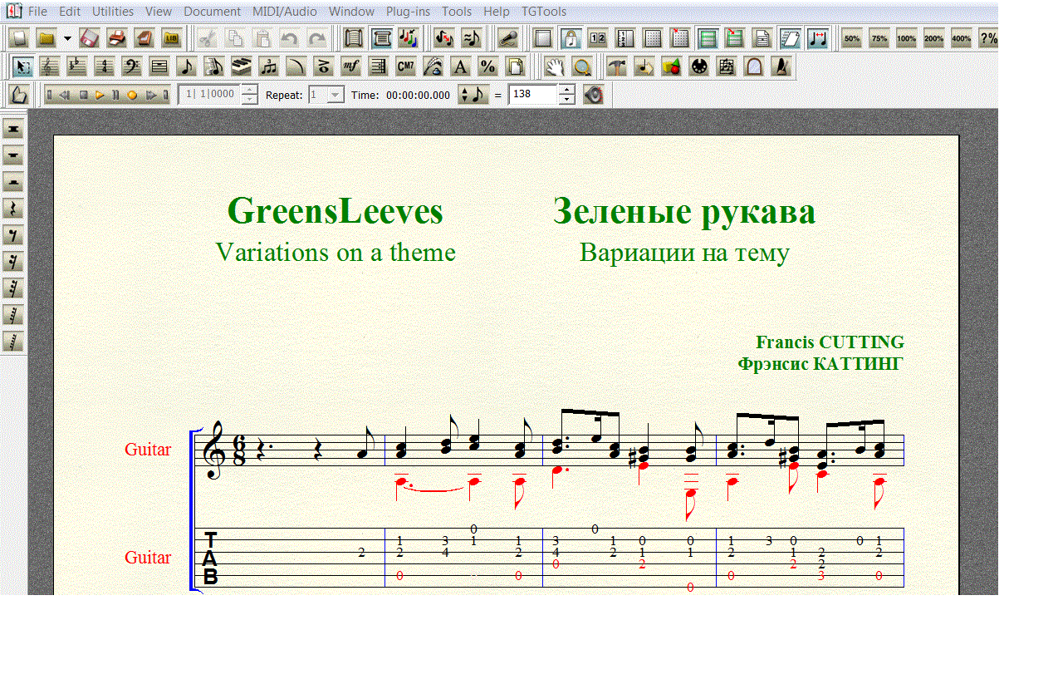Image resolution: width=1058 pixels, height=679 pixels.
Task: Choose the Expression tool mf icon
Action: click(351, 66)
